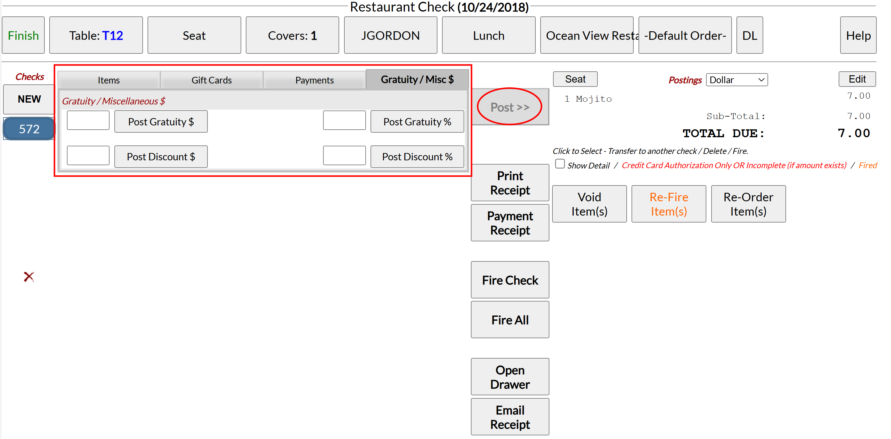891x439 pixels.
Task: Focus the gratuity dollar amount field
Action: 88,121
